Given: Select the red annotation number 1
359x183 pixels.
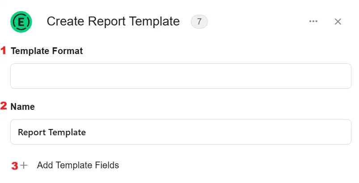Looking at the screenshot, I should click(x=4, y=50).
